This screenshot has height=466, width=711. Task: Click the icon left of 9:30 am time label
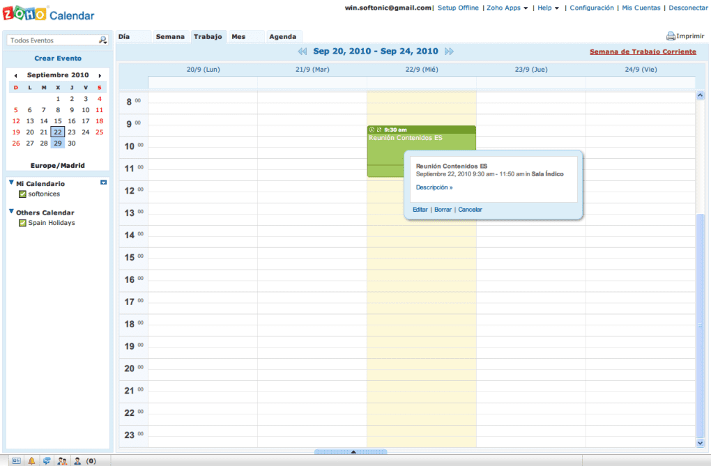pyautogui.click(x=379, y=130)
